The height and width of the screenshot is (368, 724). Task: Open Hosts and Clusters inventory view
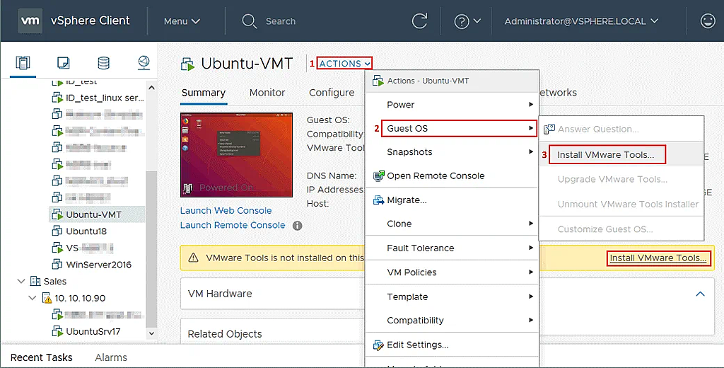tap(23, 63)
